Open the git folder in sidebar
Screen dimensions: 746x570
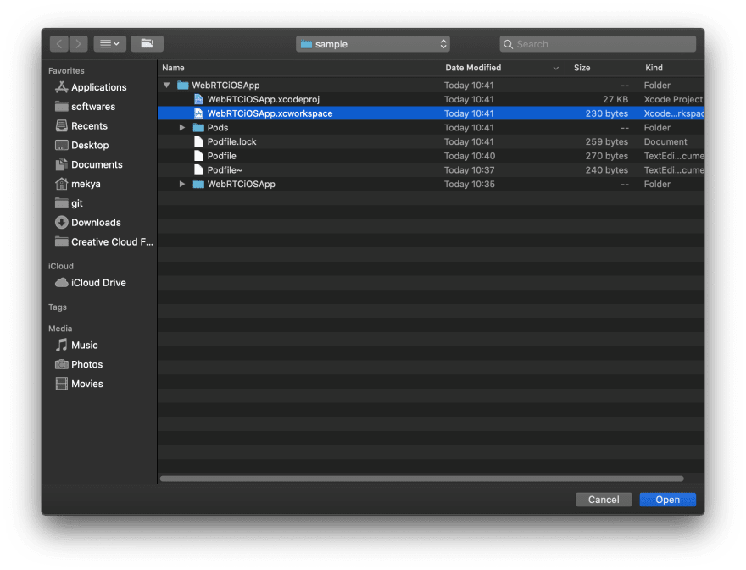[76, 203]
